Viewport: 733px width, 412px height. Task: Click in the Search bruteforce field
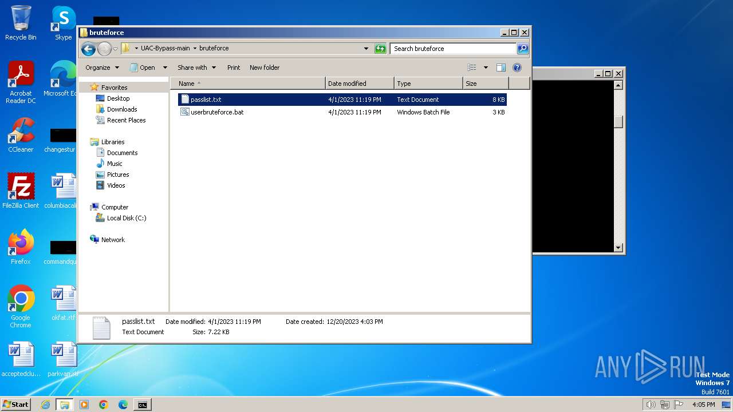tap(453, 49)
